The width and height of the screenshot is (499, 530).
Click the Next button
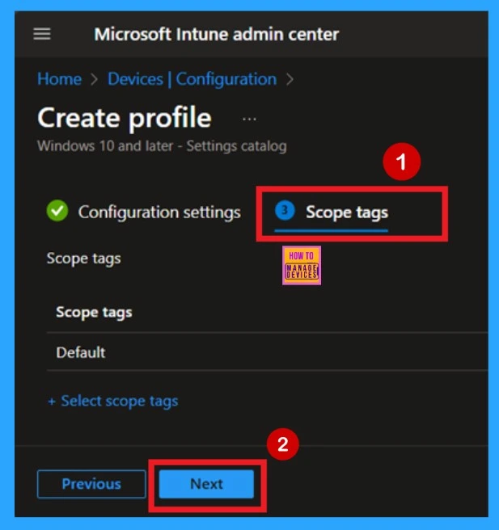206,484
